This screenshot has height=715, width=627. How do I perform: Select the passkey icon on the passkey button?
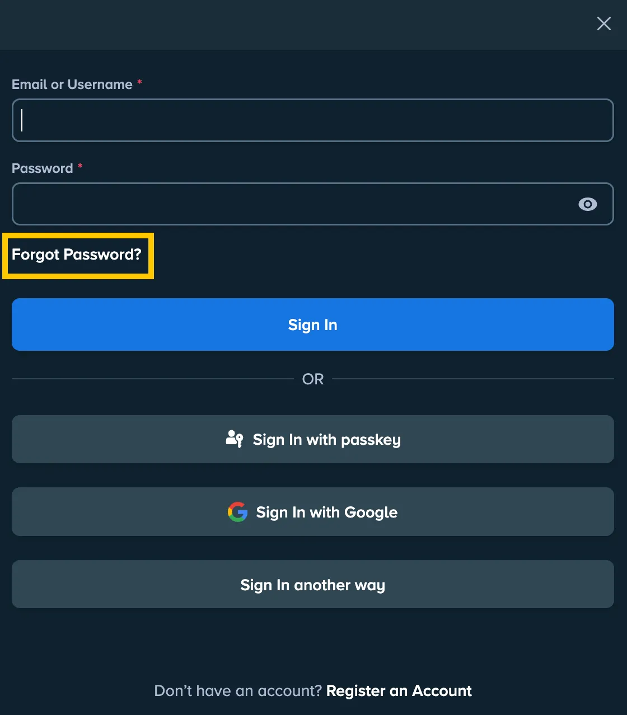(235, 439)
